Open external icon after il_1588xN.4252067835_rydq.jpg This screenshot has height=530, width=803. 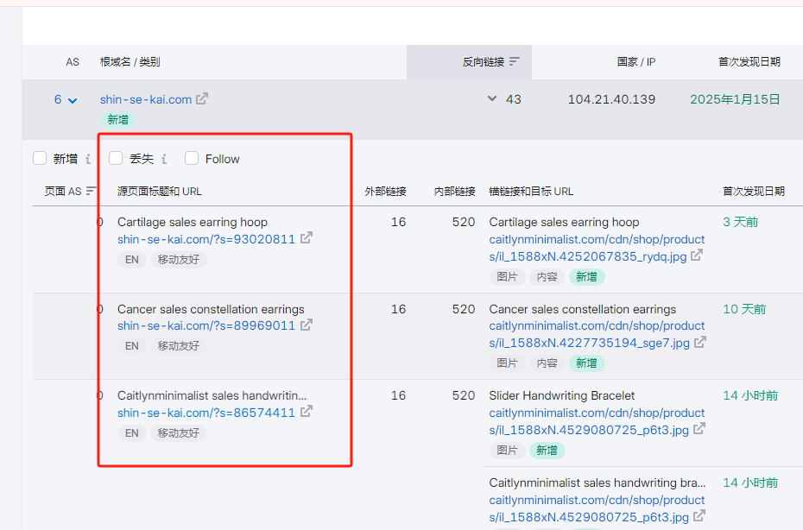[697, 255]
